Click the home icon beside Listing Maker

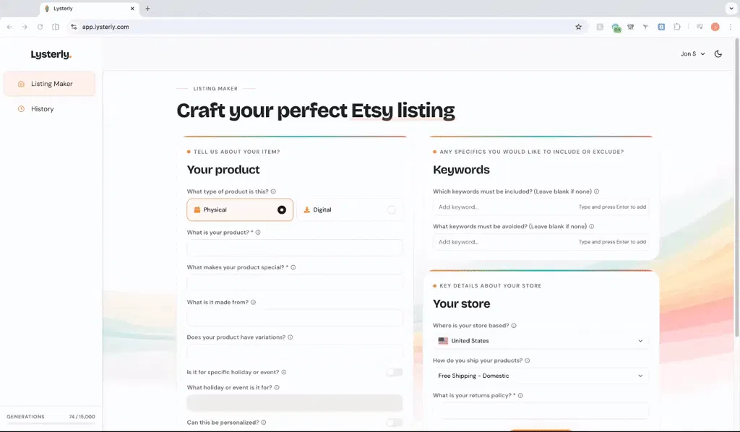(x=21, y=84)
